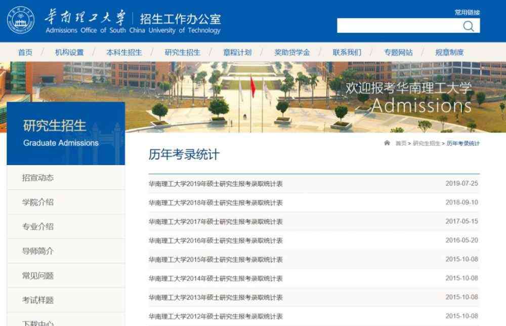Open the 2016年硕士研究生报考录取统计表 article

pyautogui.click(x=216, y=240)
